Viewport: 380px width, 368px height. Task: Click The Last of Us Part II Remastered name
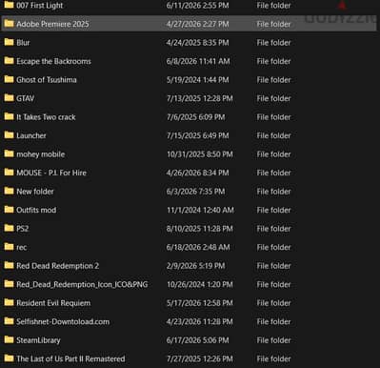click(x=70, y=358)
